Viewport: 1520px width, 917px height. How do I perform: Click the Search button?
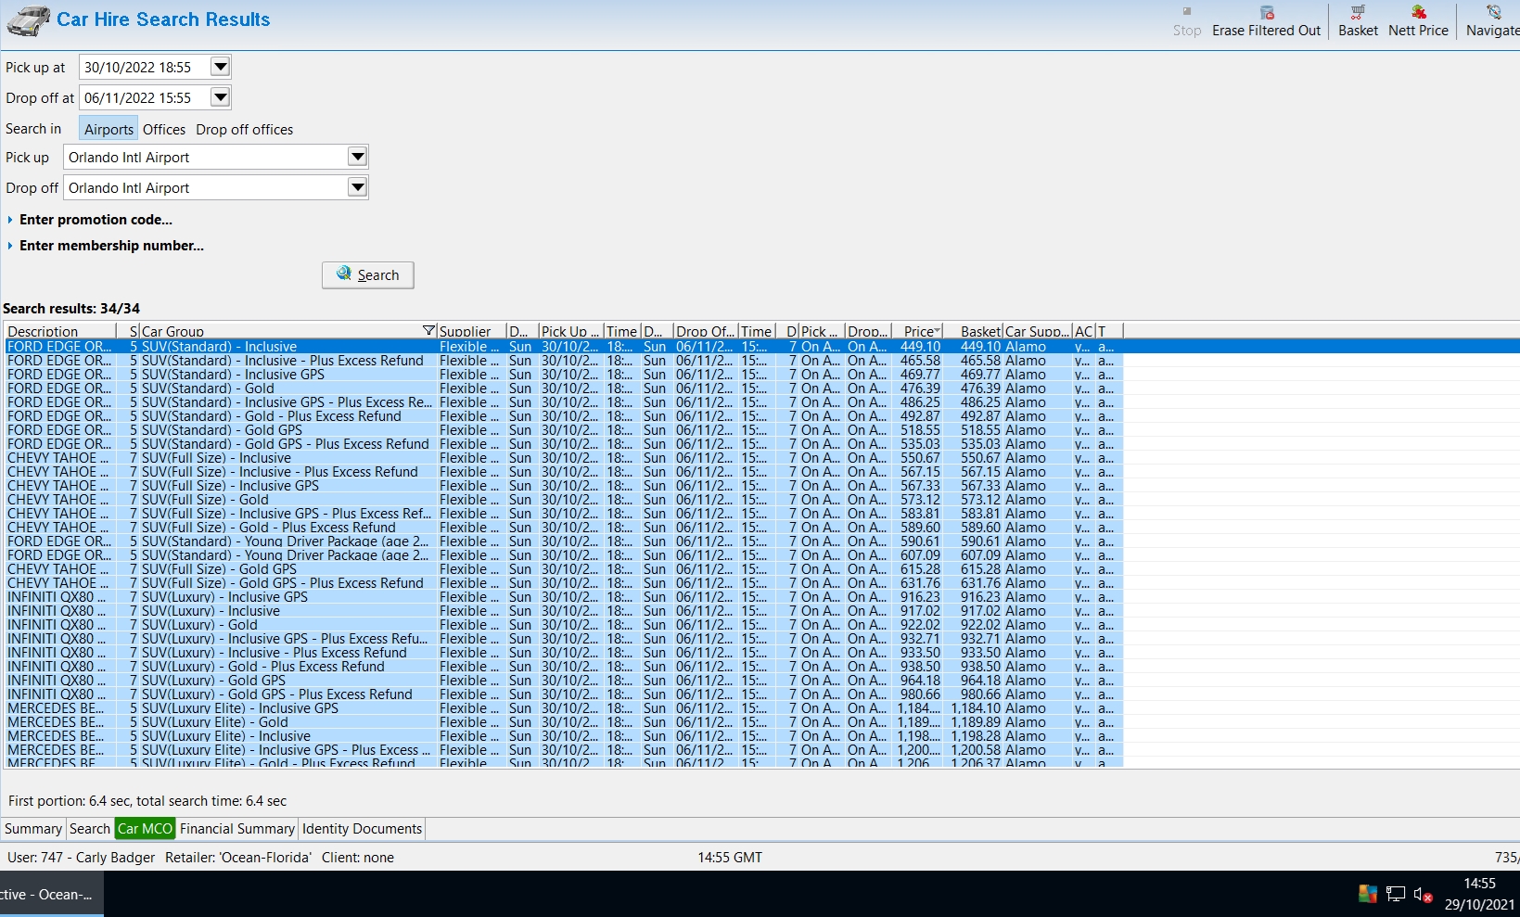pyautogui.click(x=368, y=275)
